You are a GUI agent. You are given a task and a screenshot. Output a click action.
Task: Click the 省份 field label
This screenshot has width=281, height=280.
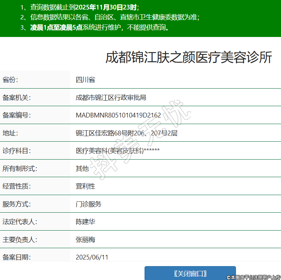coord(10,80)
